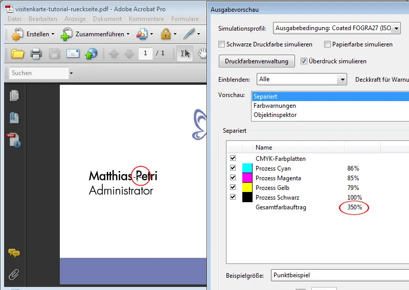Activate the text selection cursor tool
The image size is (409, 290).
tap(185, 54)
